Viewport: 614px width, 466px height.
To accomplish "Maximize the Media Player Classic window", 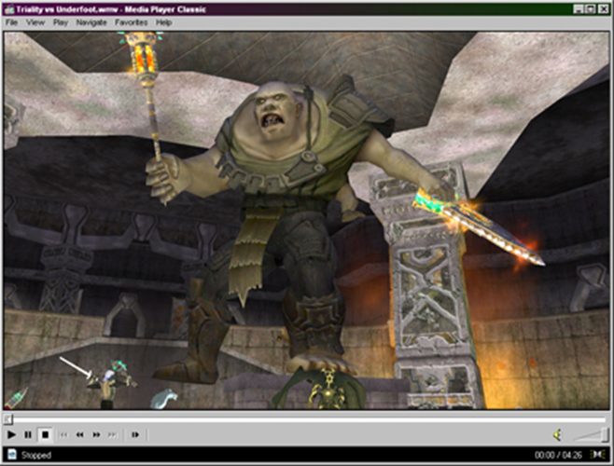I will [591, 9].
